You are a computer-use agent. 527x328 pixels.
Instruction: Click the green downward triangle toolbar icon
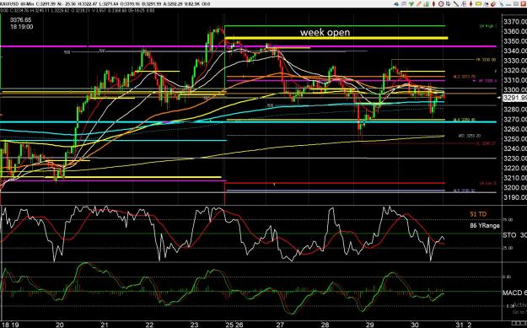(411, 4)
